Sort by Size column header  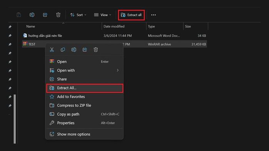tap(188, 26)
